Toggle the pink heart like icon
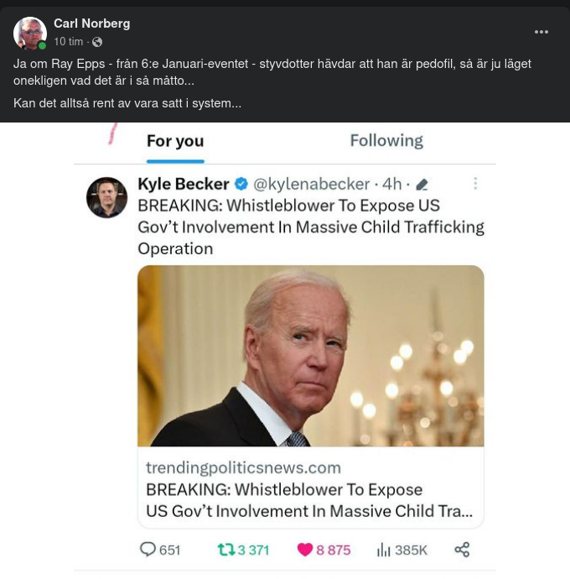 tap(304, 550)
